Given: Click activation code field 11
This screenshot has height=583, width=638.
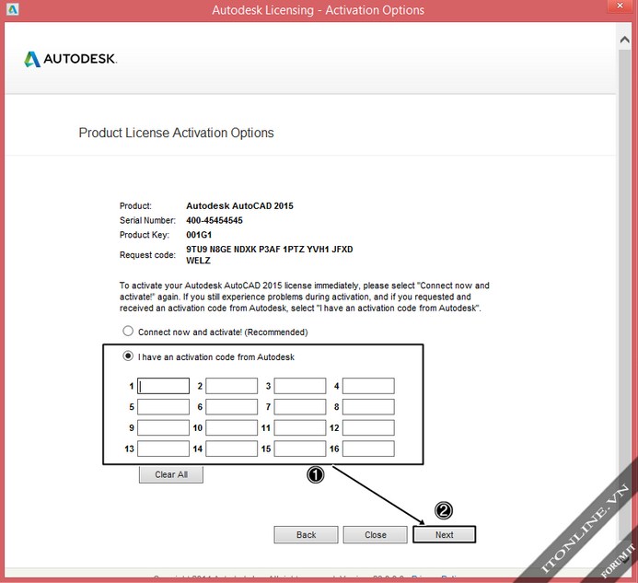Looking at the screenshot, I should [300, 428].
